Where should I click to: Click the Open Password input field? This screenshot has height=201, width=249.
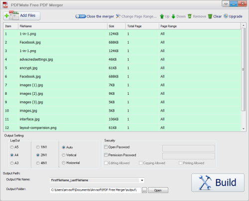pos(188,148)
